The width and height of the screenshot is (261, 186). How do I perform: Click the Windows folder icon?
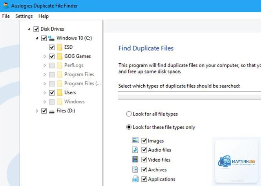(x=59, y=101)
